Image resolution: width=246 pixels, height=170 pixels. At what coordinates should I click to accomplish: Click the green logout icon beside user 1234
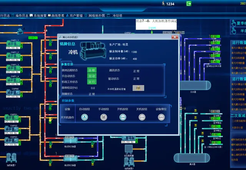pyautogui.click(x=189, y=3)
